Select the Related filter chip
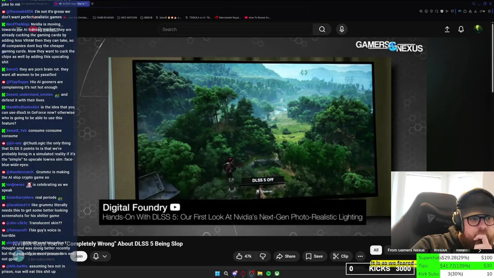Viewport: 494px width, 278px height. [463, 250]
